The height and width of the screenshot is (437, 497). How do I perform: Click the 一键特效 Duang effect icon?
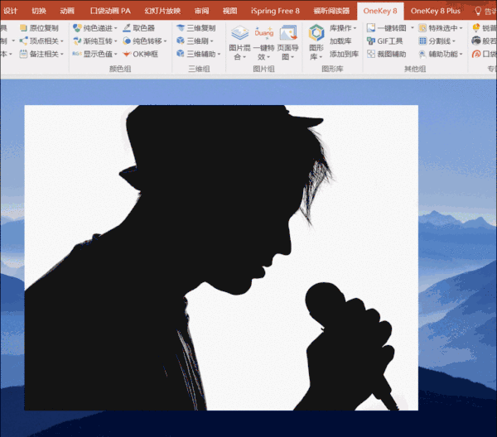coord(263,33)
